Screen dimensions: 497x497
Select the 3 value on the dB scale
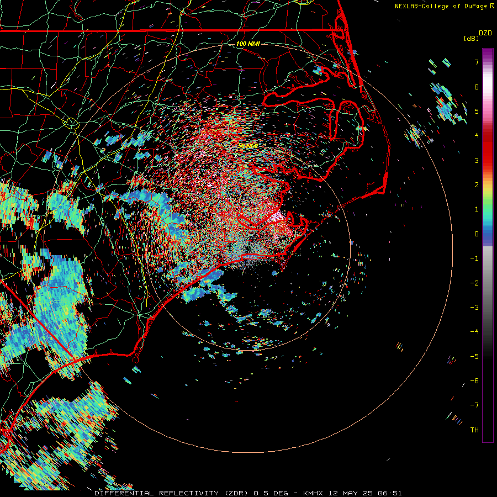click(x=477, y=160)
